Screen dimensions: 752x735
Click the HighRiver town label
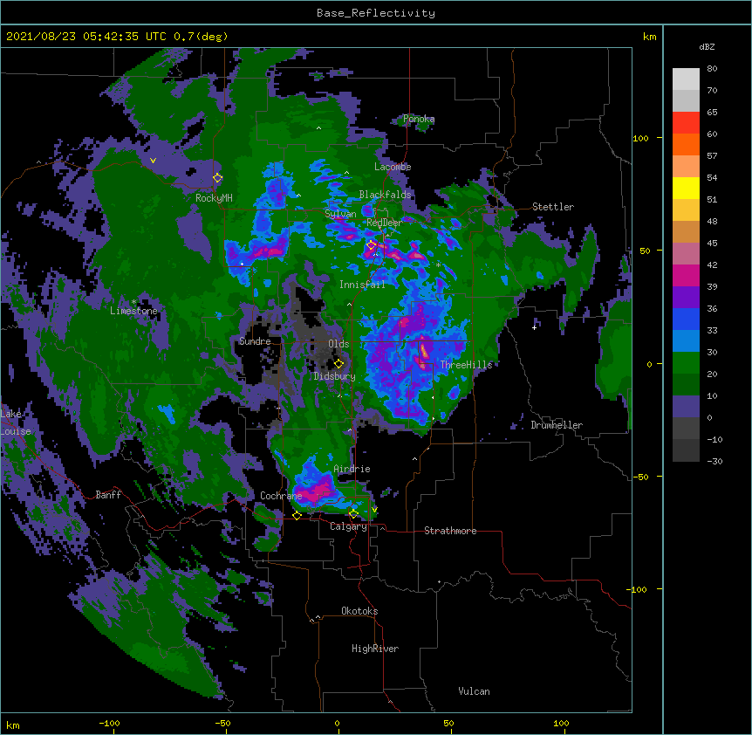click(375, 649)
